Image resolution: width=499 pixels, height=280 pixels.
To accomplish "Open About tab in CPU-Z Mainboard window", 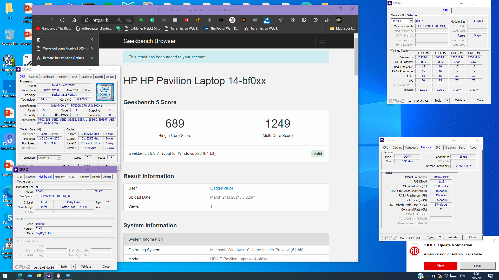I will point(107,177).
